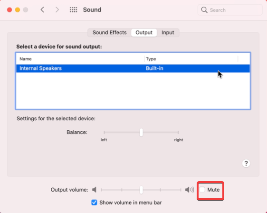
Task: Go forward with the right chevron
Action: click(x=57, y=10)
